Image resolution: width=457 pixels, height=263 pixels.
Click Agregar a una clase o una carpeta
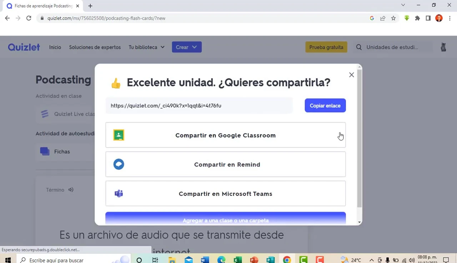pos(226,219)
